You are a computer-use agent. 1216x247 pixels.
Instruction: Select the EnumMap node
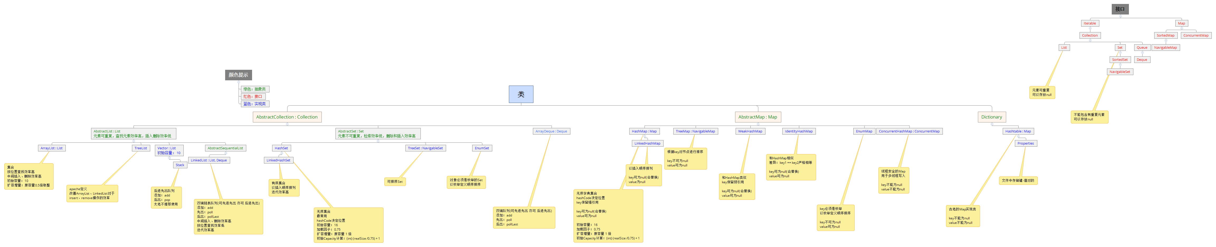864,131
